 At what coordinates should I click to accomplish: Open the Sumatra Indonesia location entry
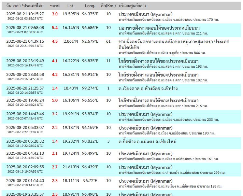[174, 45]
